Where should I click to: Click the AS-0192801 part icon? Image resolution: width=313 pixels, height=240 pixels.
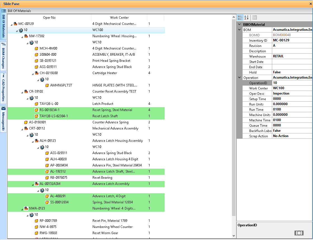coord(26,122)
